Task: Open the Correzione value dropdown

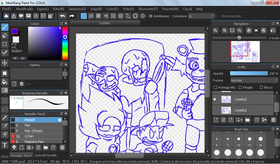Action: 201,16
